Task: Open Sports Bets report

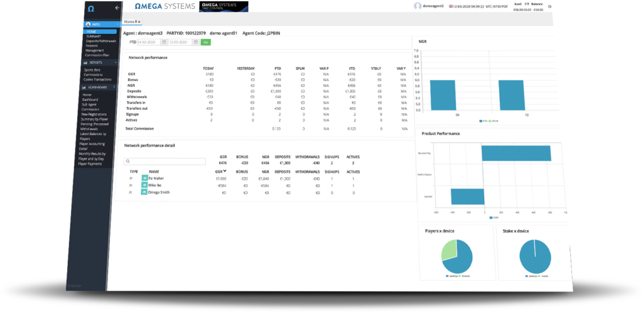Action: (92, 70)
